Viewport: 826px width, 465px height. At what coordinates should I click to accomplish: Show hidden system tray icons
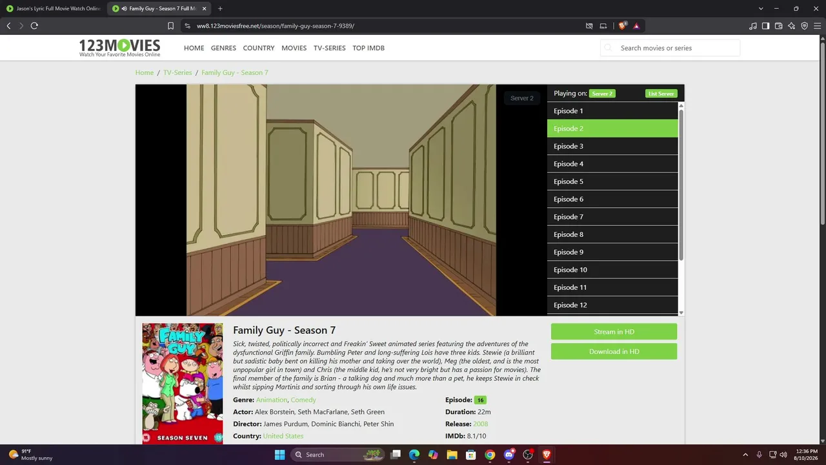click(x=745, y=455)
